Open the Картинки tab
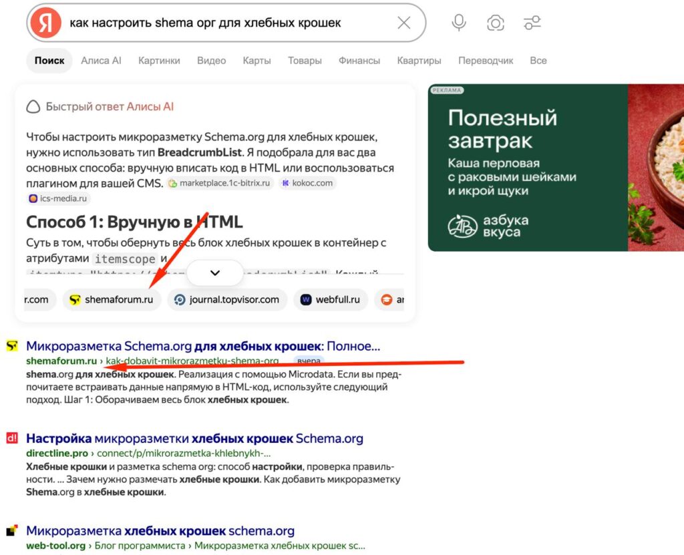684x555 pixels. click(159, 61)
